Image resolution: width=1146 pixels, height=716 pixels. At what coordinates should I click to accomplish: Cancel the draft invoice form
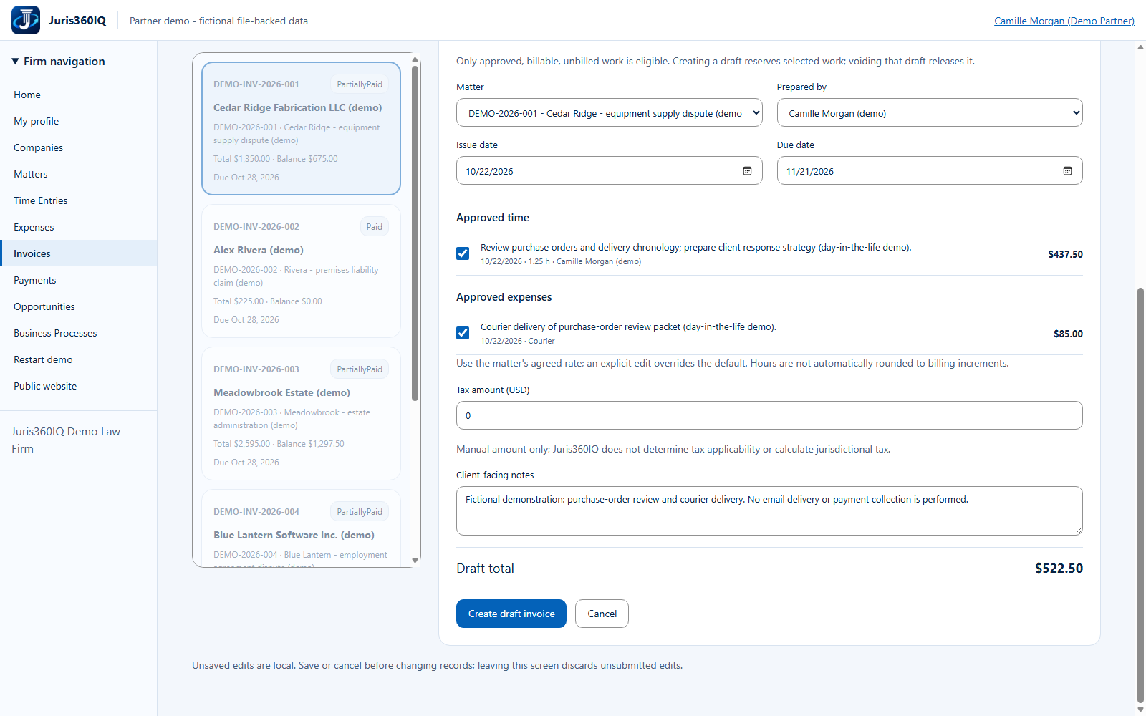point(602,614)
